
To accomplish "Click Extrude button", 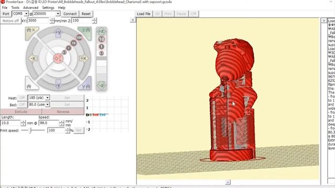I will click(21, 112).
